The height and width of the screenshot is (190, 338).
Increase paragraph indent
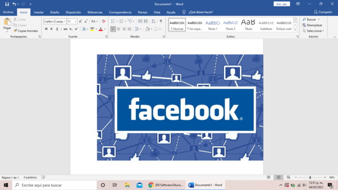pyautogui.click(x=146, y=21)
